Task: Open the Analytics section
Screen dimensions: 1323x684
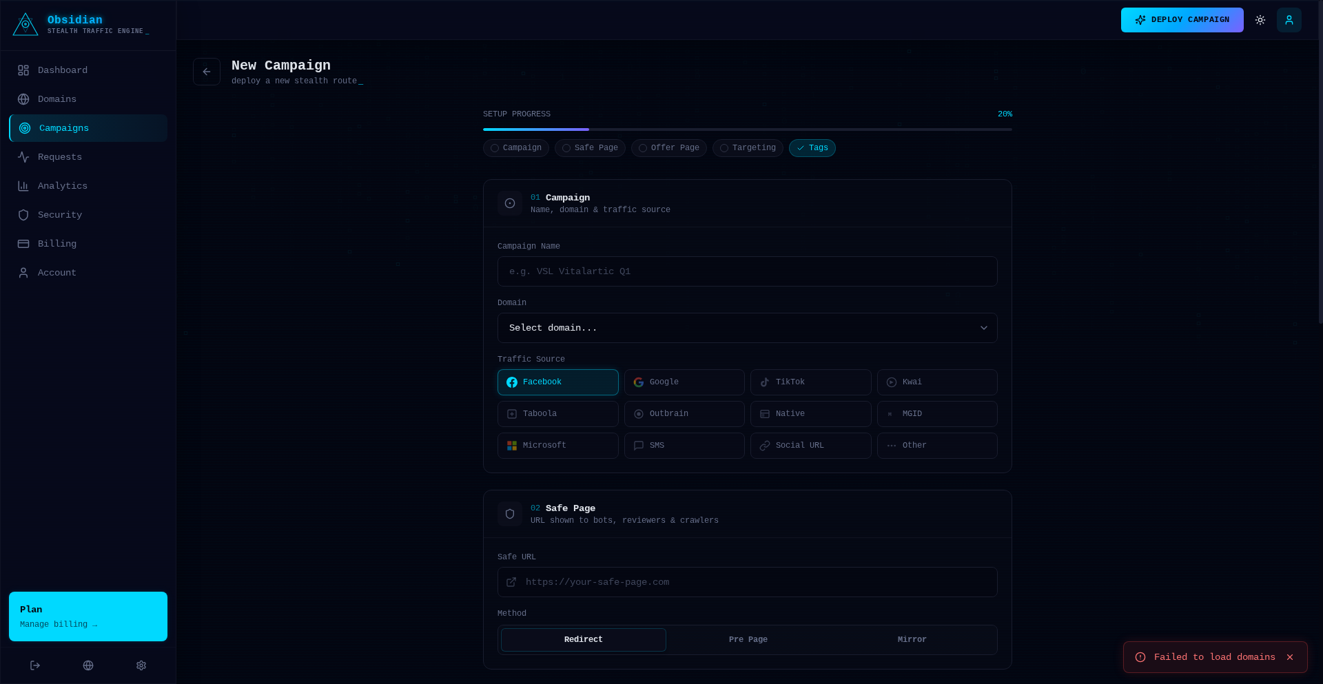Action: coord(63,186)
